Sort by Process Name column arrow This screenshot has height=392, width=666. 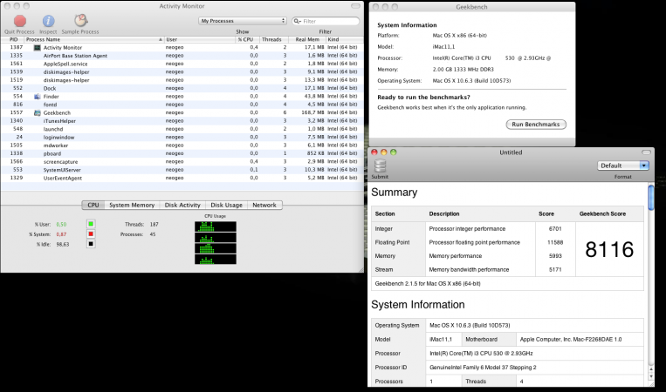click(161, 39)
